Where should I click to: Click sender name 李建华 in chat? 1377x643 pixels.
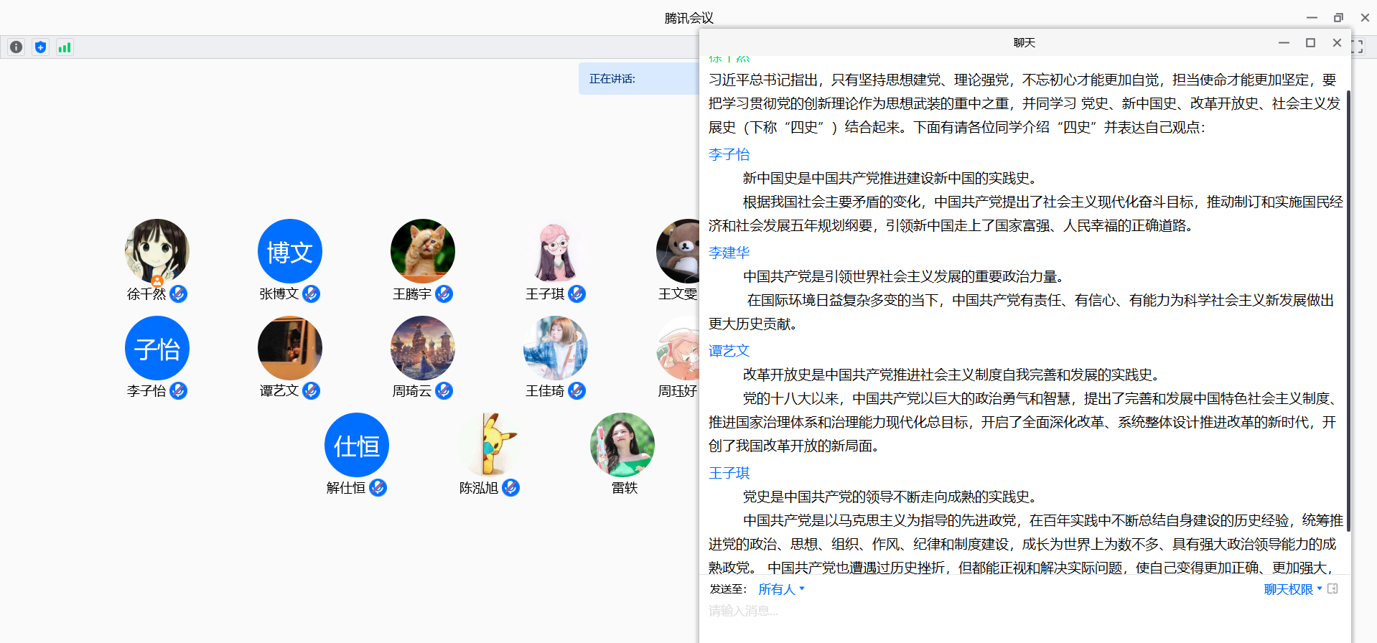tap(729, 253)
